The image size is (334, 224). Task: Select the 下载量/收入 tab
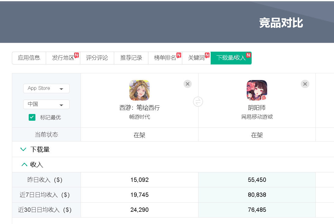pos(231,58)
